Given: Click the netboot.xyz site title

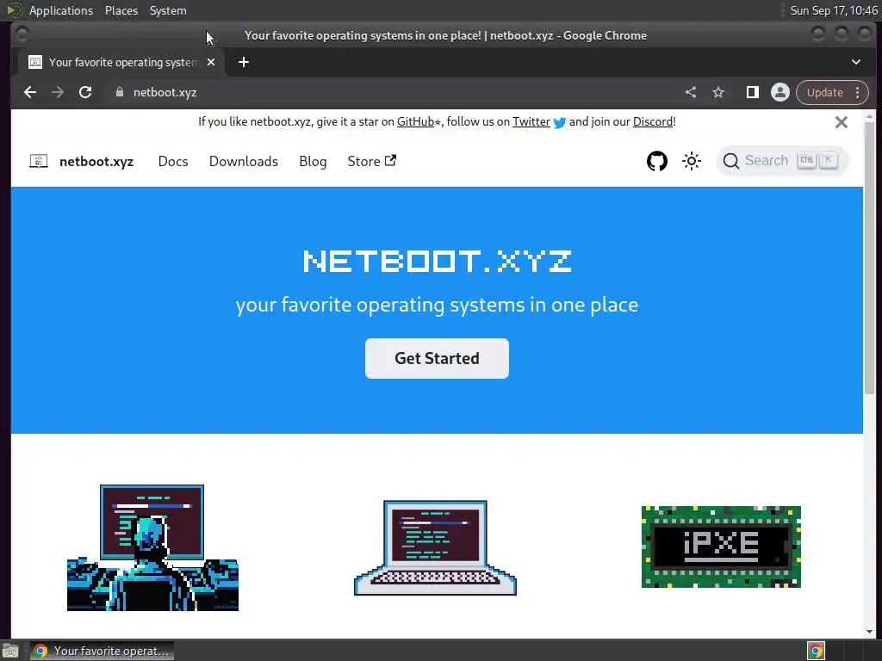Looking at the screenshot, I should click(x=96, y=161).
